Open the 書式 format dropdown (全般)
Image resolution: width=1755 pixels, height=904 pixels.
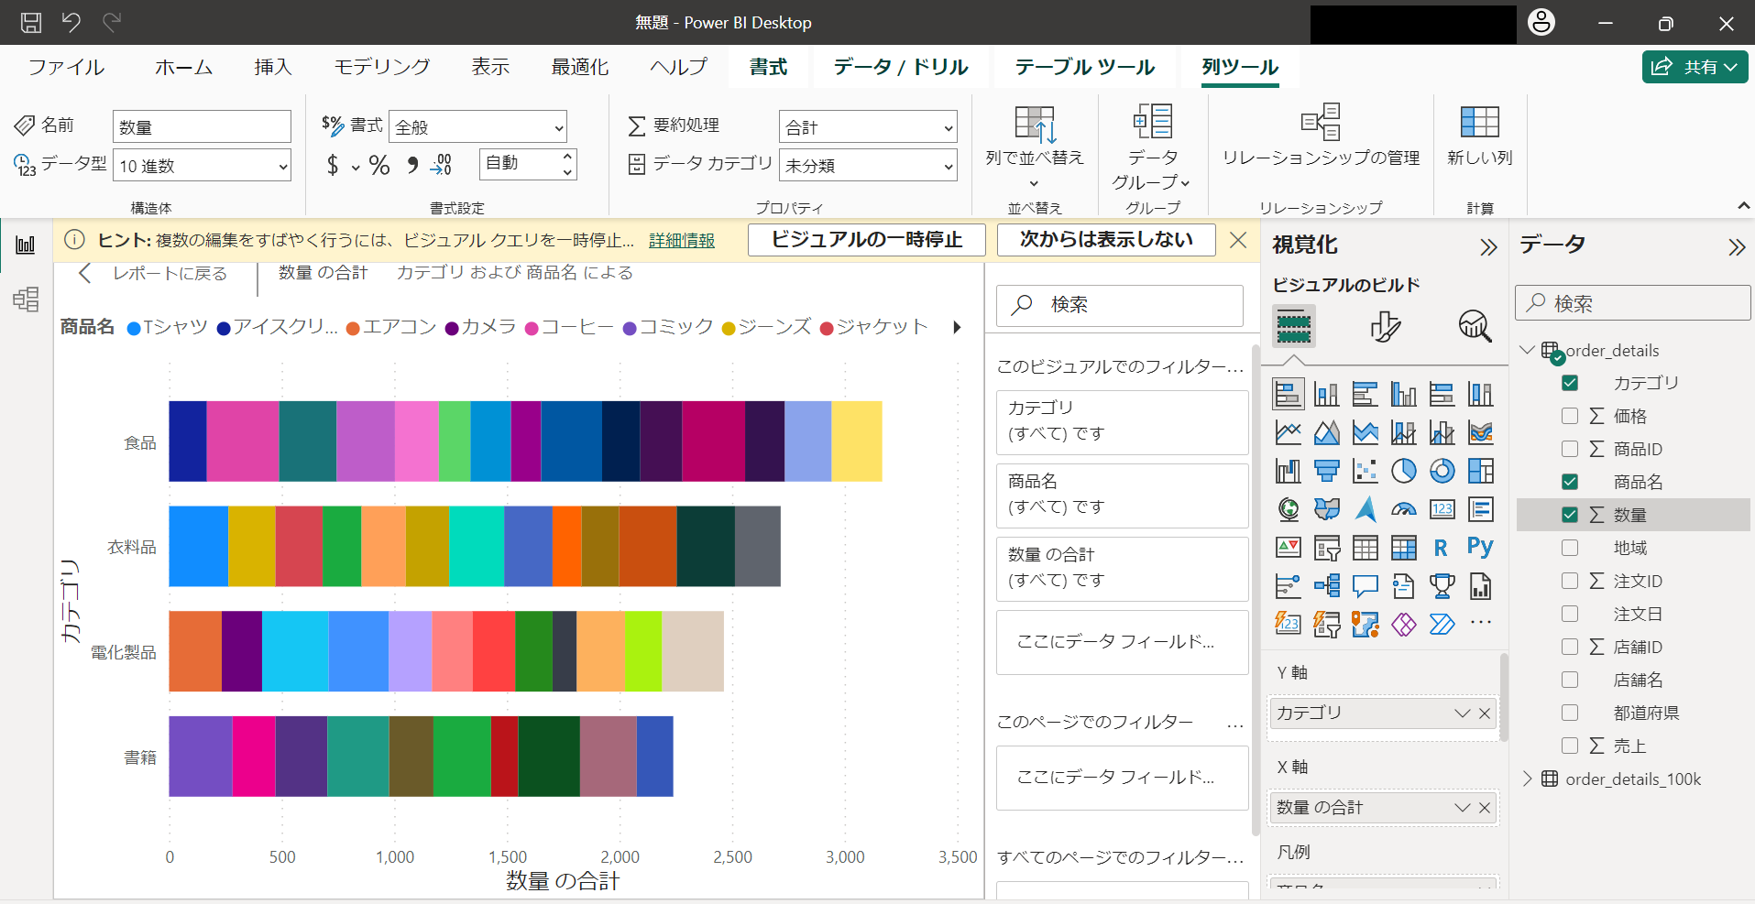tap(478, 127)
